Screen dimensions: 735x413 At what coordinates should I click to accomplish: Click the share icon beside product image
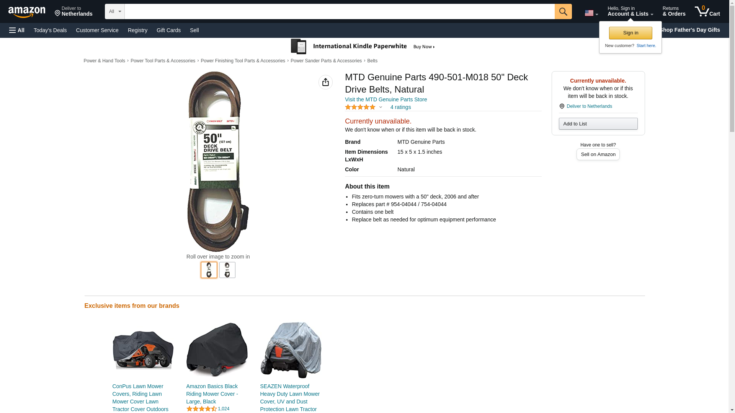325,82
